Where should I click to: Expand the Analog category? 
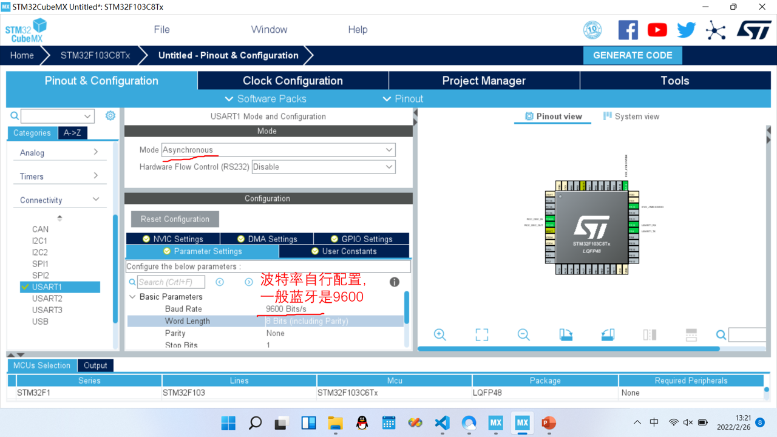[x=59, y=152]
